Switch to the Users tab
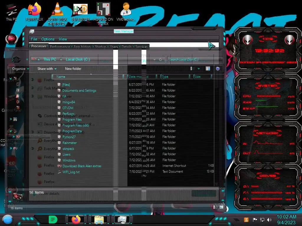 click(x=114, y=46)
